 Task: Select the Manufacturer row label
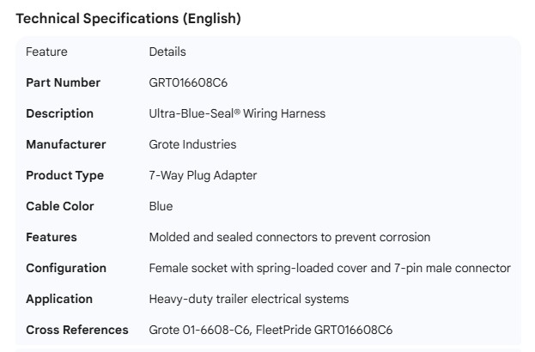tap(66, 144)
